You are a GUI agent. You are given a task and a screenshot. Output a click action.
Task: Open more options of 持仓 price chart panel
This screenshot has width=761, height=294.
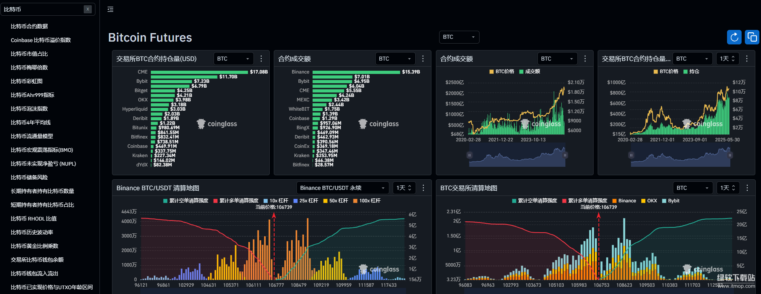(747, 59)
